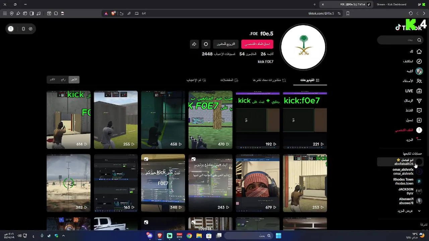Open the browser hamburger menu

point(5,13)
